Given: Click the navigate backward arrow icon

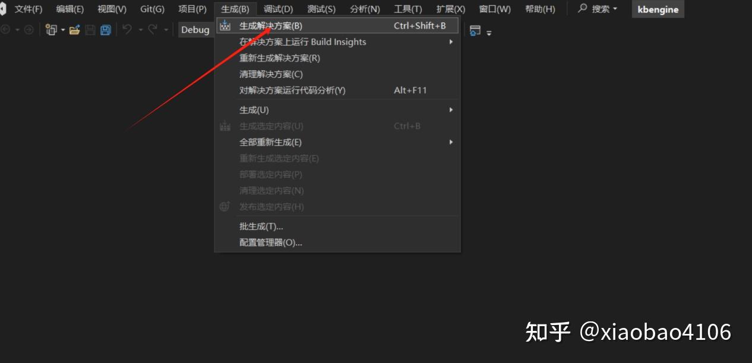Looking at the screenshot, I should click(6, 29).
